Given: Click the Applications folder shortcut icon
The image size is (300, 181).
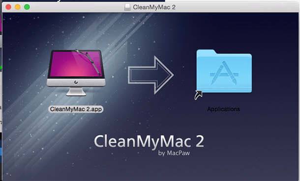Looking at the screenshot, I should (x=224, y=74).
